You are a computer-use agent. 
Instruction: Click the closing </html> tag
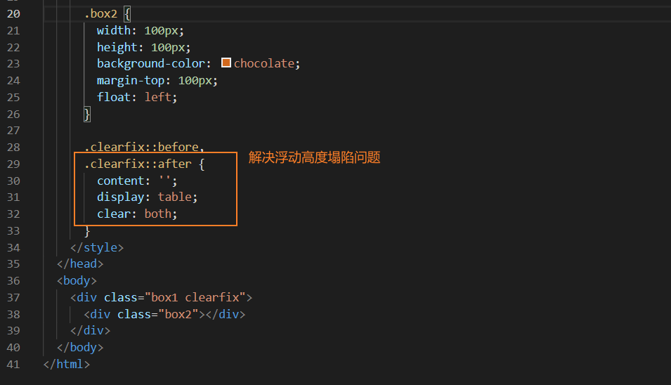point(66,365)
